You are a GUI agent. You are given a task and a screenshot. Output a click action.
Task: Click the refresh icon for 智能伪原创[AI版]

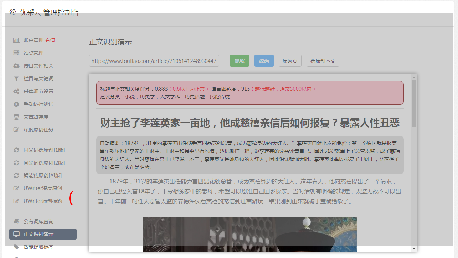pos(16,176)
